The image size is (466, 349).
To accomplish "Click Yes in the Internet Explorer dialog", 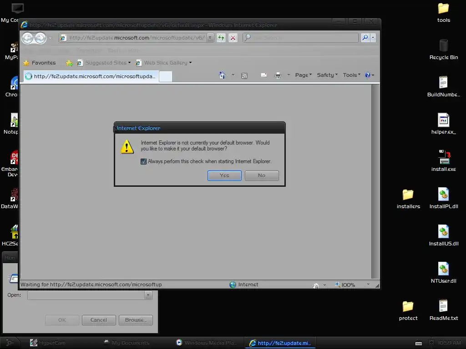I will [224, 175].
